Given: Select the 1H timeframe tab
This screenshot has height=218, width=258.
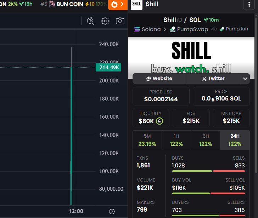Looking at the screenshot, I should pyautogui.click(x=176, y=140).
